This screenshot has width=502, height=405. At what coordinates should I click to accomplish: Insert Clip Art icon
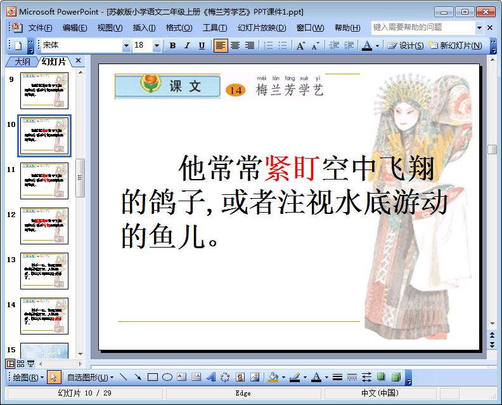(240, 377)
